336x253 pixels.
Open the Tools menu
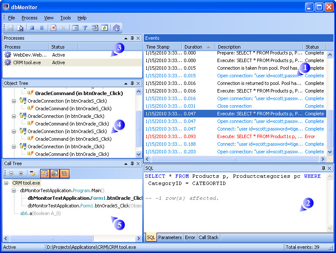point(65,18)
